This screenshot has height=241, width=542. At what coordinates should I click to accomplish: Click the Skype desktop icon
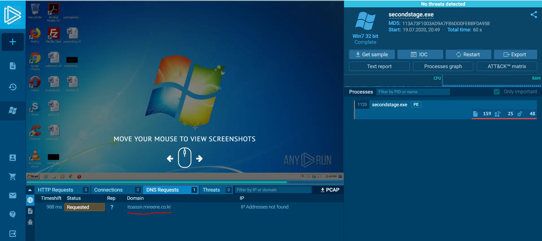click(35, 108)
